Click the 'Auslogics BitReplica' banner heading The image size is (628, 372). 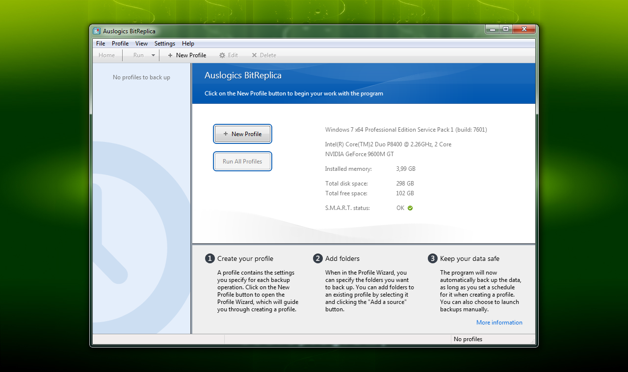[243, 75]
